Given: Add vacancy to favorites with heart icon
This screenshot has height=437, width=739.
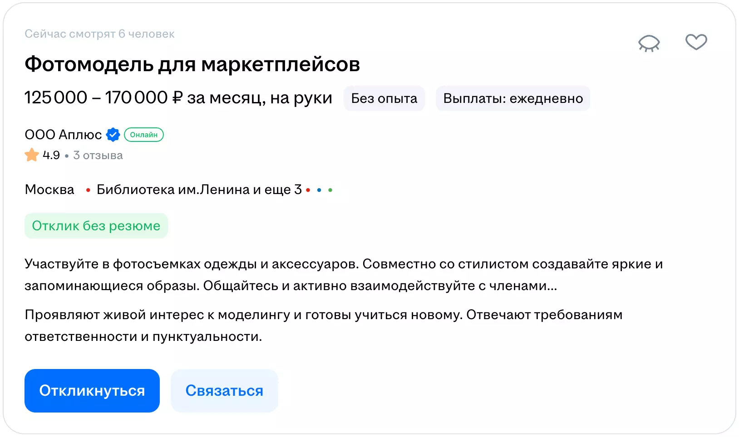Looking at the screenshot, I should click(696, 42).
